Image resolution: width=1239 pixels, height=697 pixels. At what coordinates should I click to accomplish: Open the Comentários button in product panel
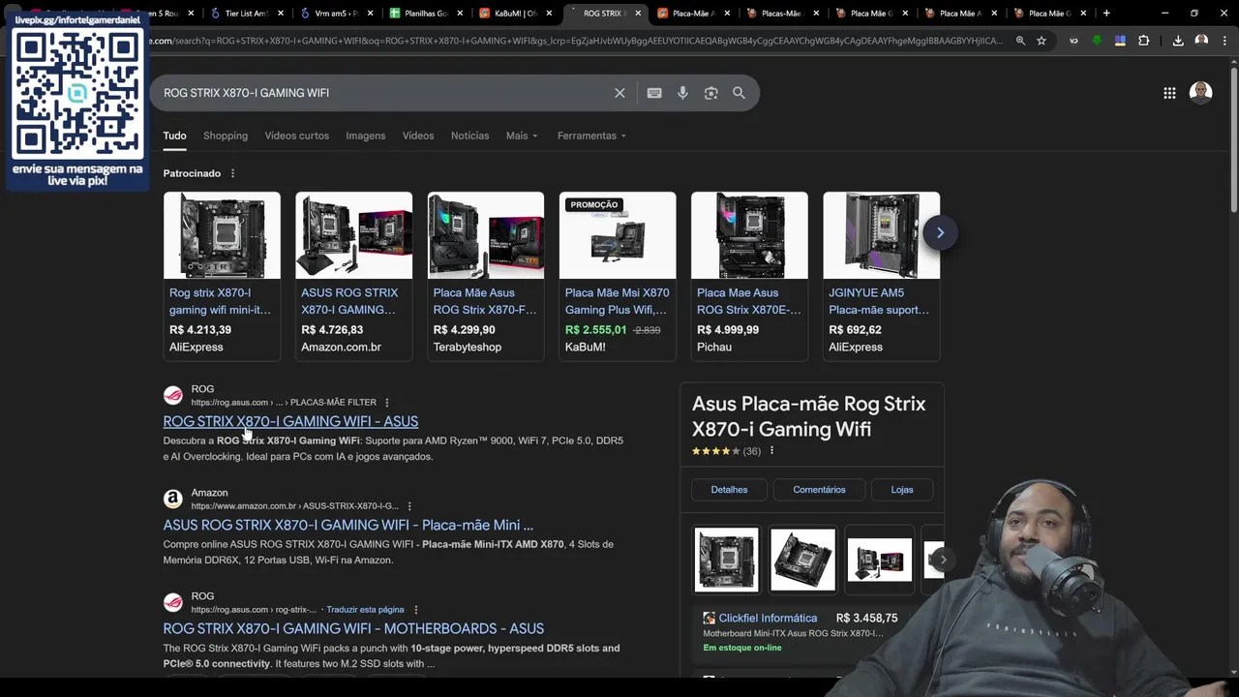pyautogui.click(x=819, y=490)
